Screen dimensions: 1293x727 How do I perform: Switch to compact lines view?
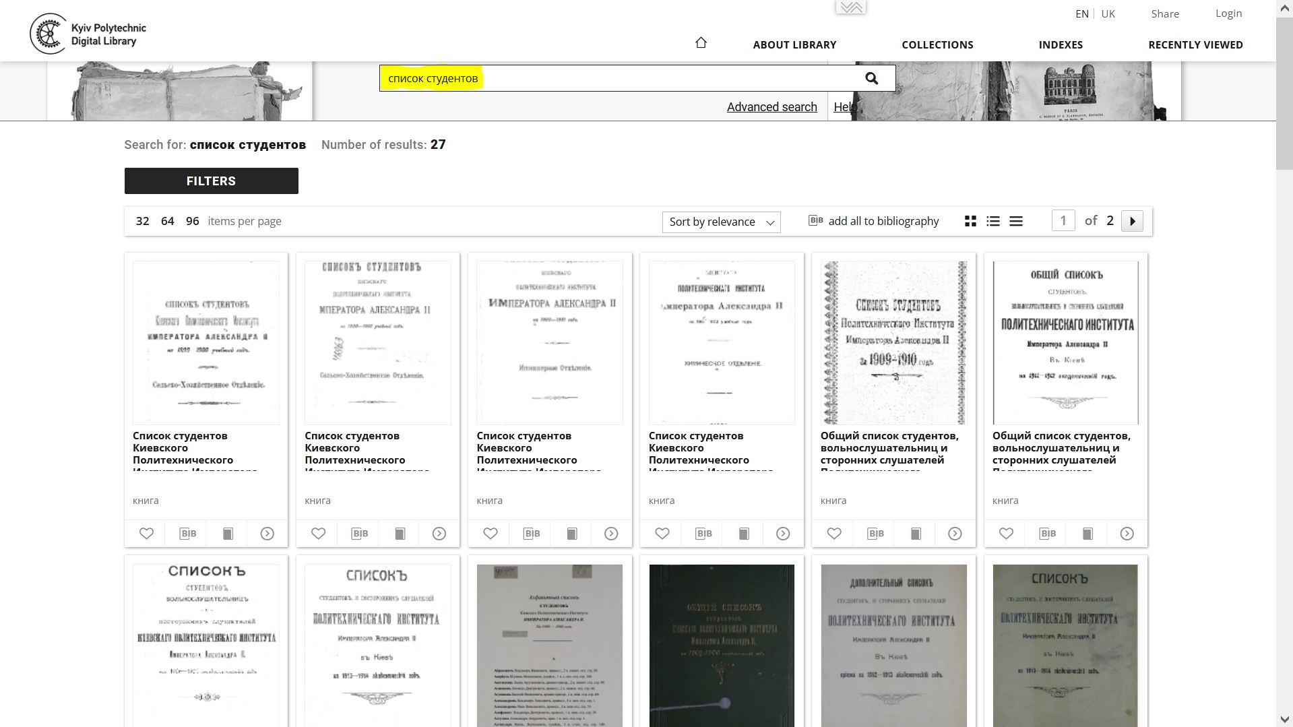point(1016,221)
